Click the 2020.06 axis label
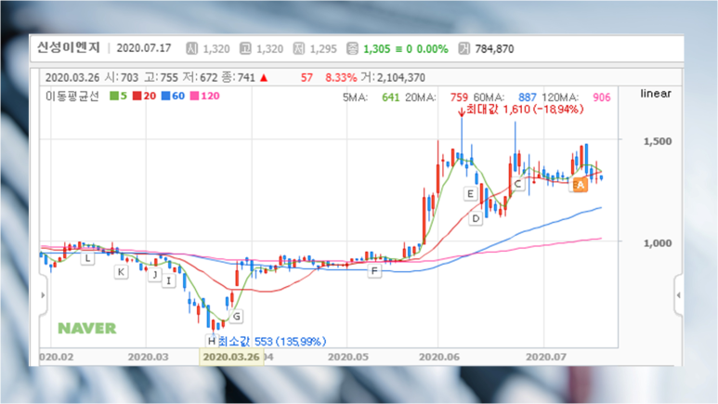Screen dimensions: 718x404 pos(438,357)
